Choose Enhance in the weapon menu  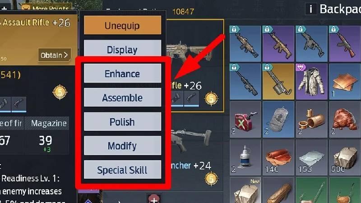click(x=122, y=74)
